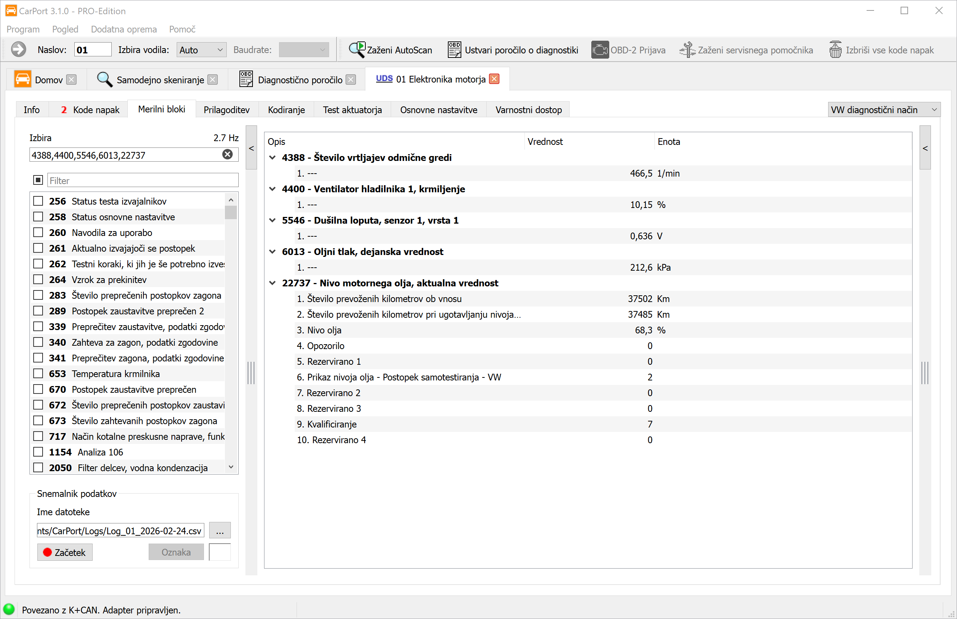Toggle the select-all checkbox beside Filter
Viewport: 957px width, 619px height.
click(38, 180)
